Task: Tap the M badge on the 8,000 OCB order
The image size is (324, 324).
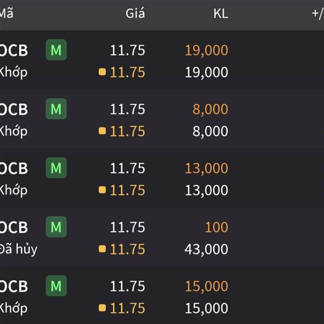Action: pos(56,109)
